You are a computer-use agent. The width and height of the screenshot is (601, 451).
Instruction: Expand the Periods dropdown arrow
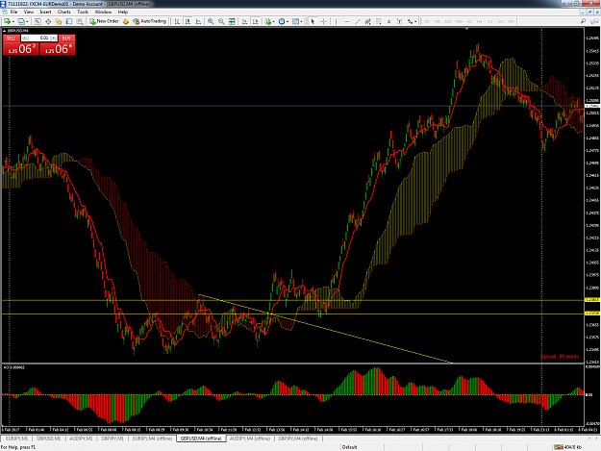pyautogui.click(x=288, y=22)
